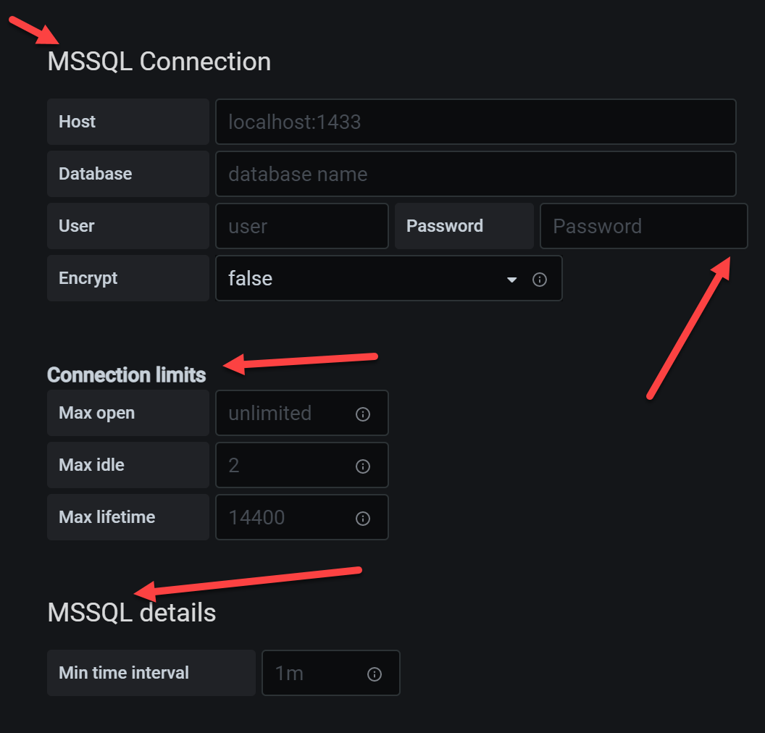The width and height of the screenshot is (765, 733).
Task: Expand the Encrypt false selection list
Action: tap(512, 279)
